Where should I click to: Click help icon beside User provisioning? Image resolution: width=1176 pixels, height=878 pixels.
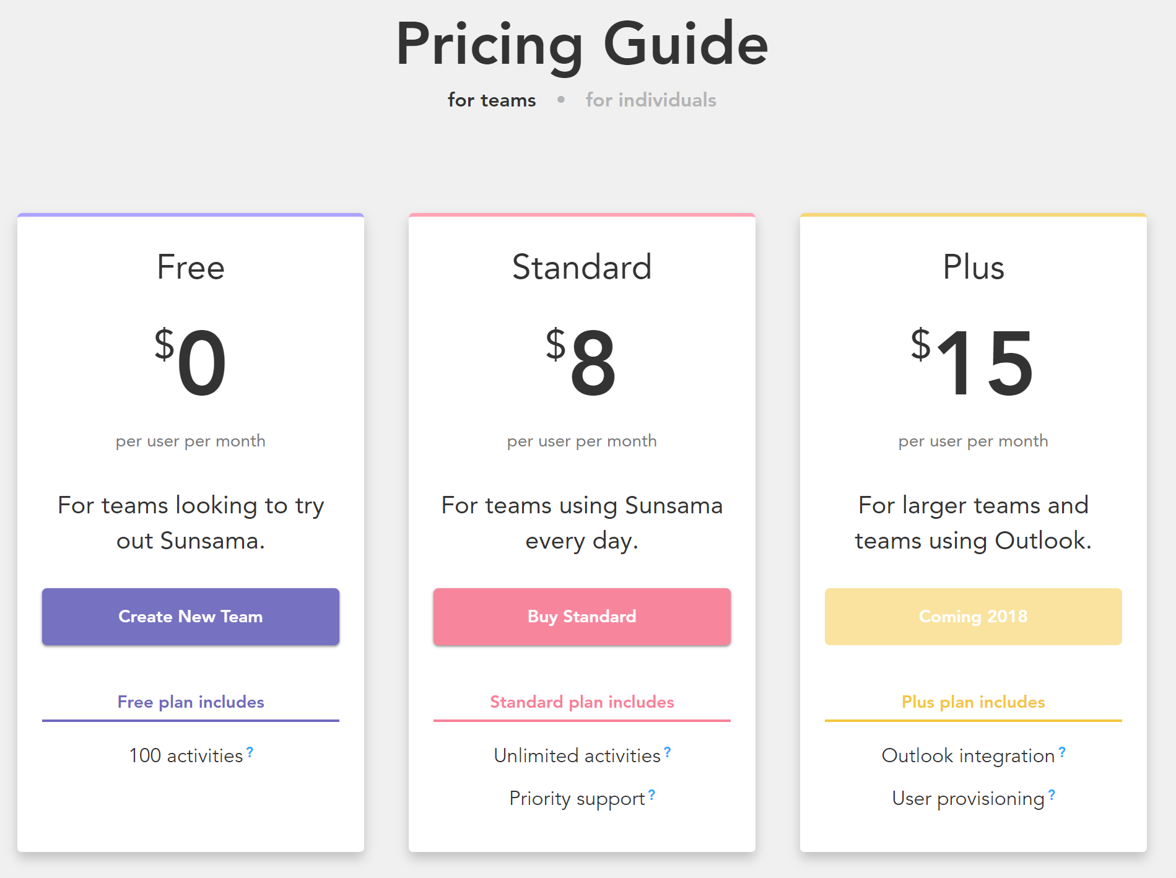(x=1052, y=794)
